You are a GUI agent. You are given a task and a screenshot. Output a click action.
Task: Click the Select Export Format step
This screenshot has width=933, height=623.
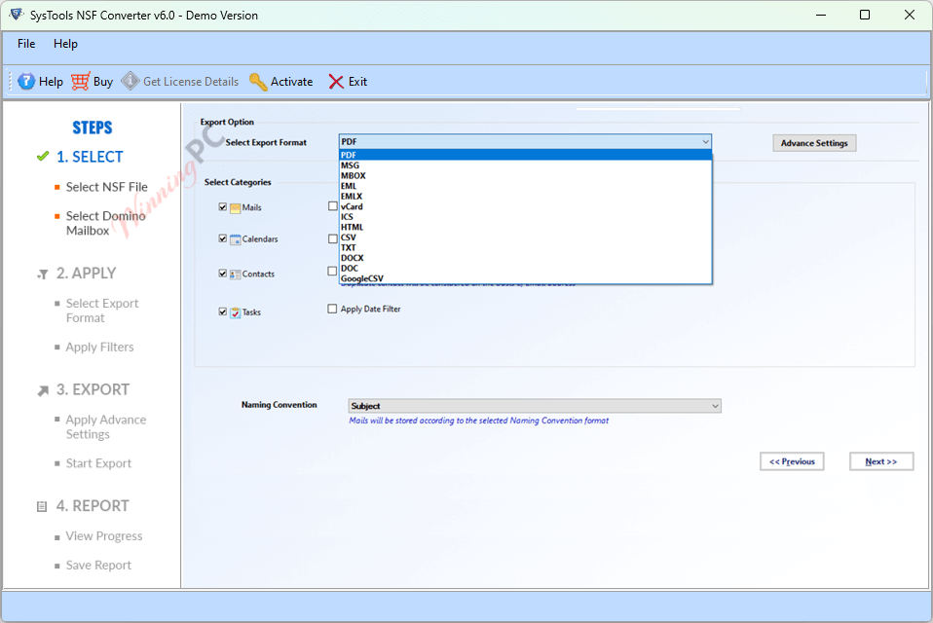(x=101, y=311)
